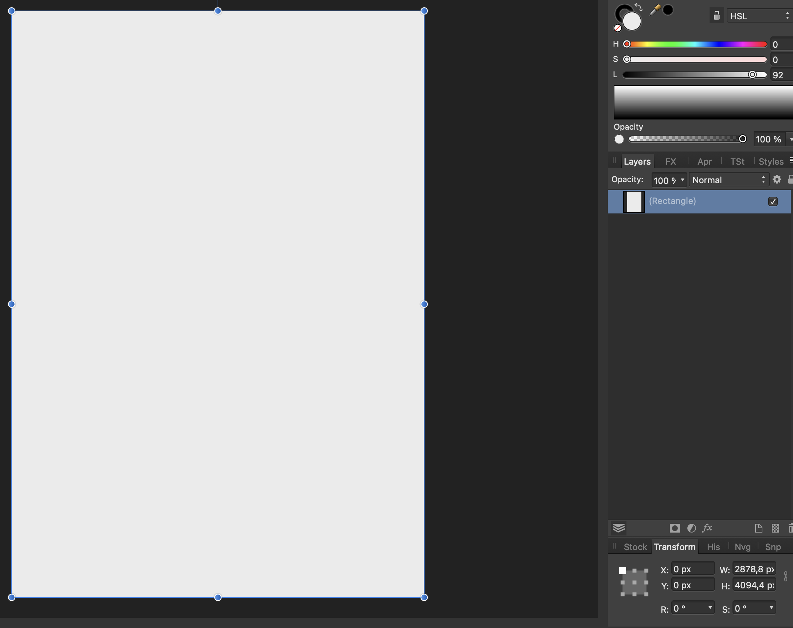Select the (Rectangle) layer row
This screenshot has height=628, width=793.
(x=699, y=201)
